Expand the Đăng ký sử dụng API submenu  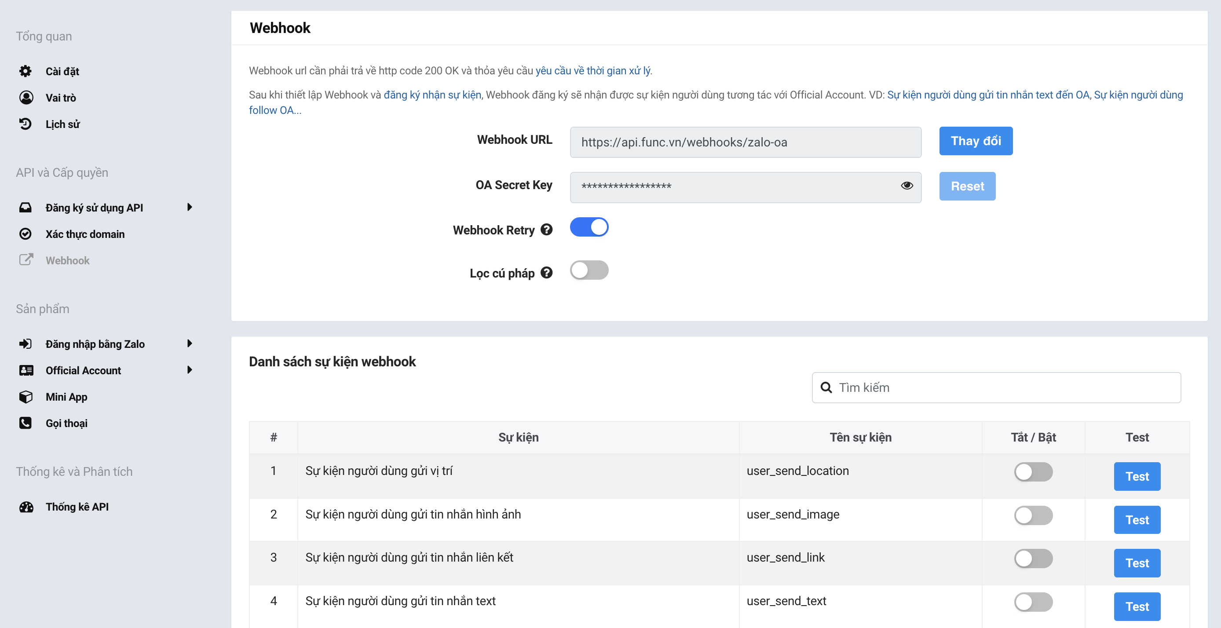click(190, 208)
